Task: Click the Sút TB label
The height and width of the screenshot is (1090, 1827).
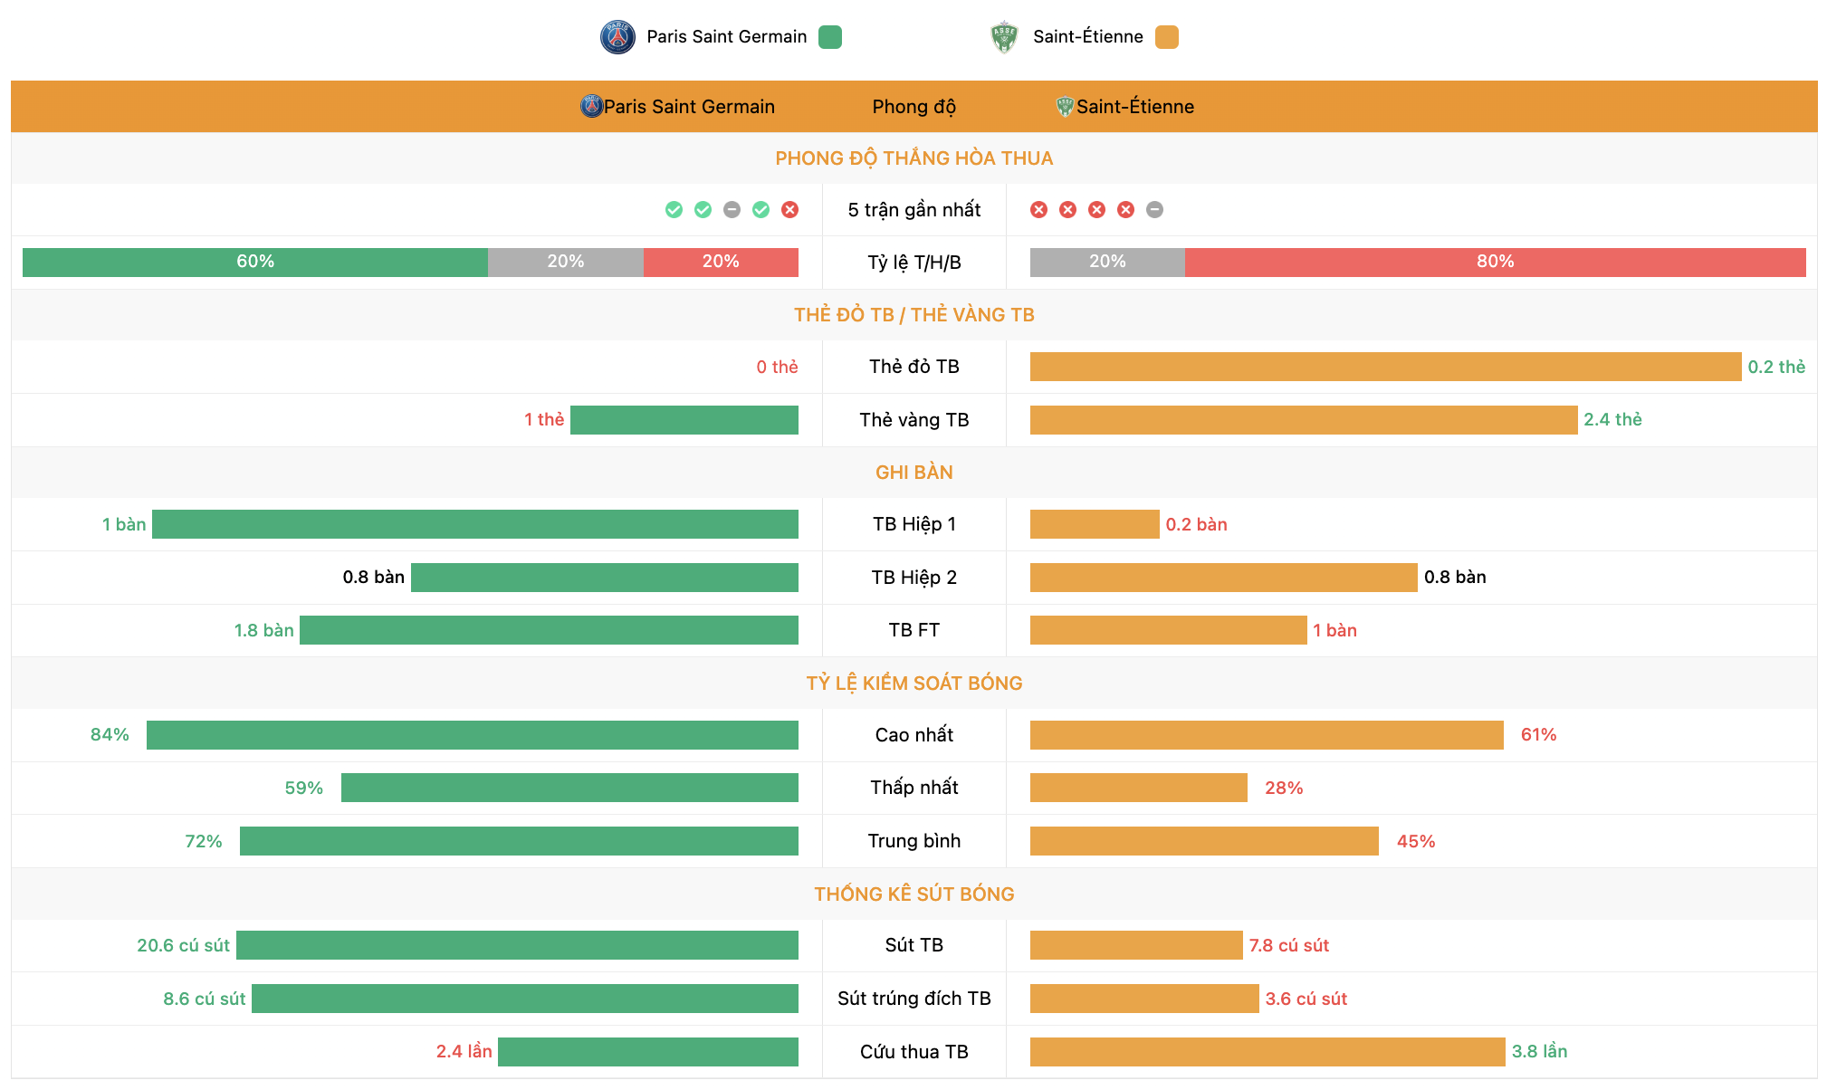Action: click(913, 945)
